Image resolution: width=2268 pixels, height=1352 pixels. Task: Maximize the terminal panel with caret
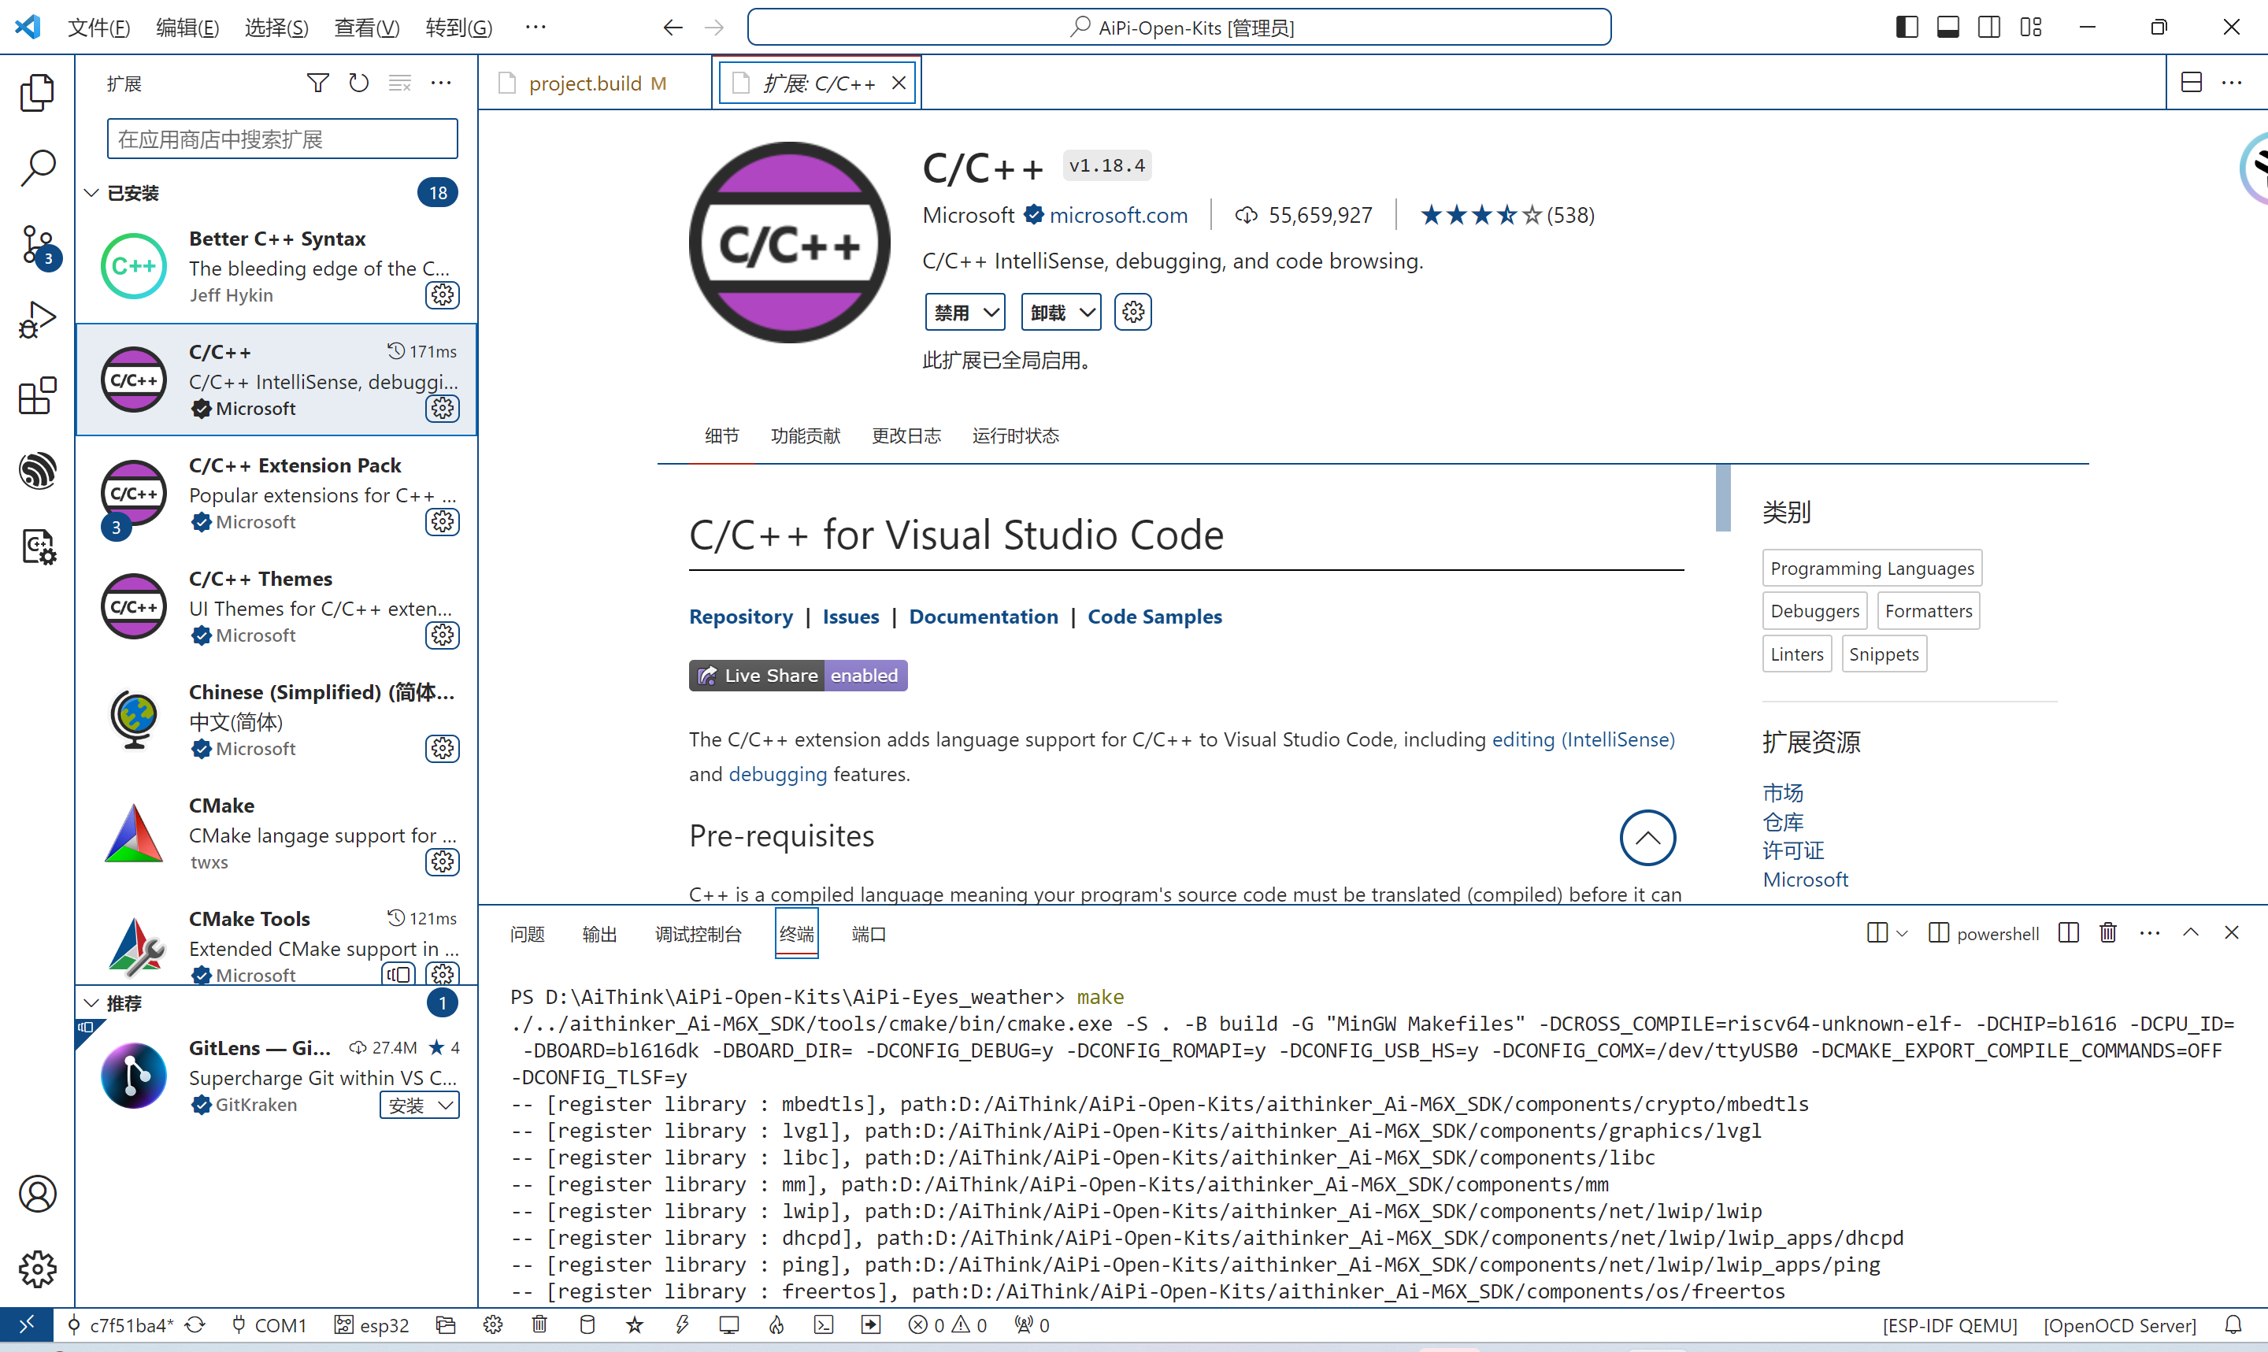pyautogui.click(x=2191, y=933)
